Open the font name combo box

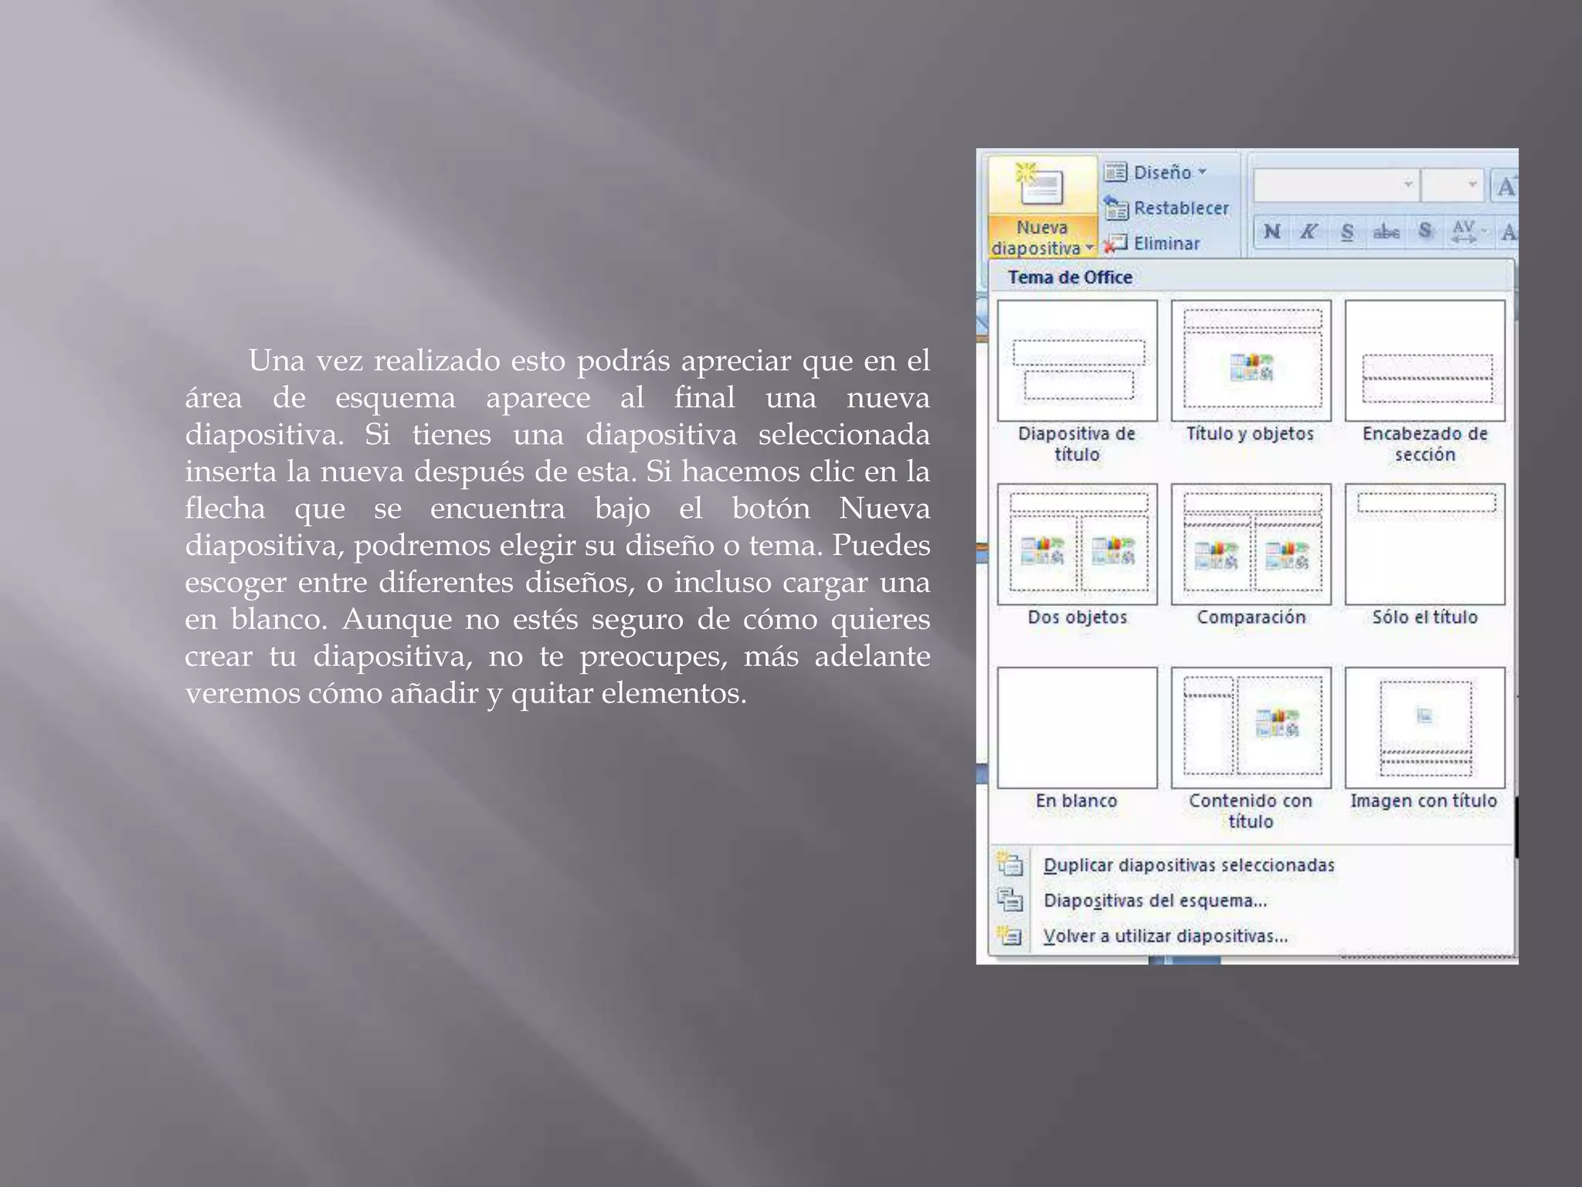[1335, 185]
